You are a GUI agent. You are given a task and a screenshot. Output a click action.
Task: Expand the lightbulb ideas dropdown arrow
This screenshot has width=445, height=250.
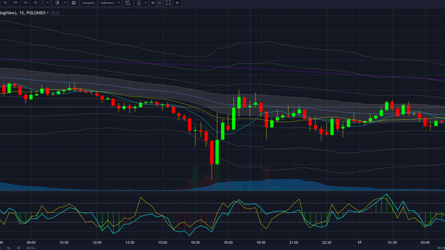[145, 3]
